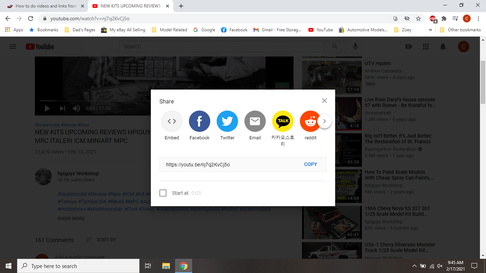This screenshot has height=273, width=486.
Task: Open the Chrome profile avatar
Action: (467, 18)
